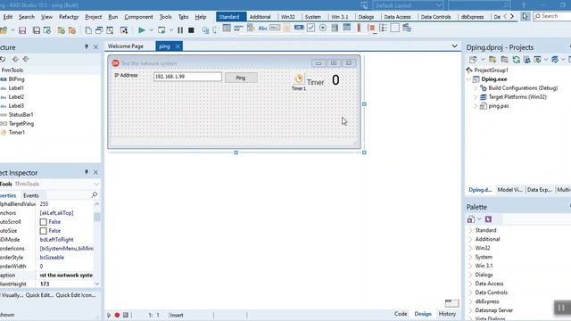Screen dimensions: 571x321
Task: Select StatusBar1 in the Structure tree
Action: 21,115
